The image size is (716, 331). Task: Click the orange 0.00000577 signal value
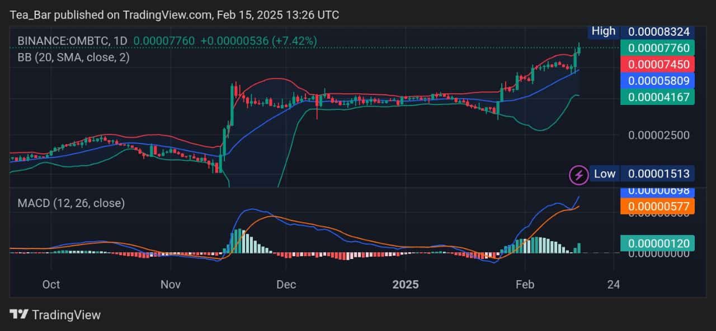pos(658,206)
